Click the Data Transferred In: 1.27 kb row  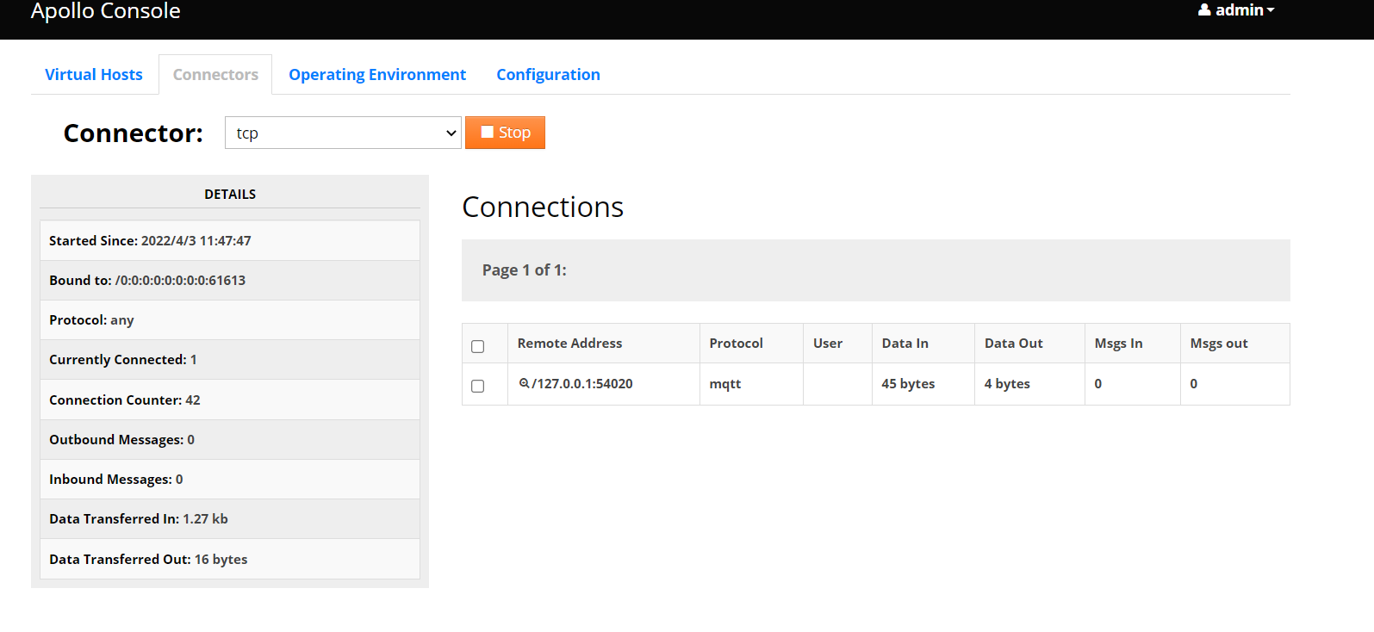click(230, 519)
